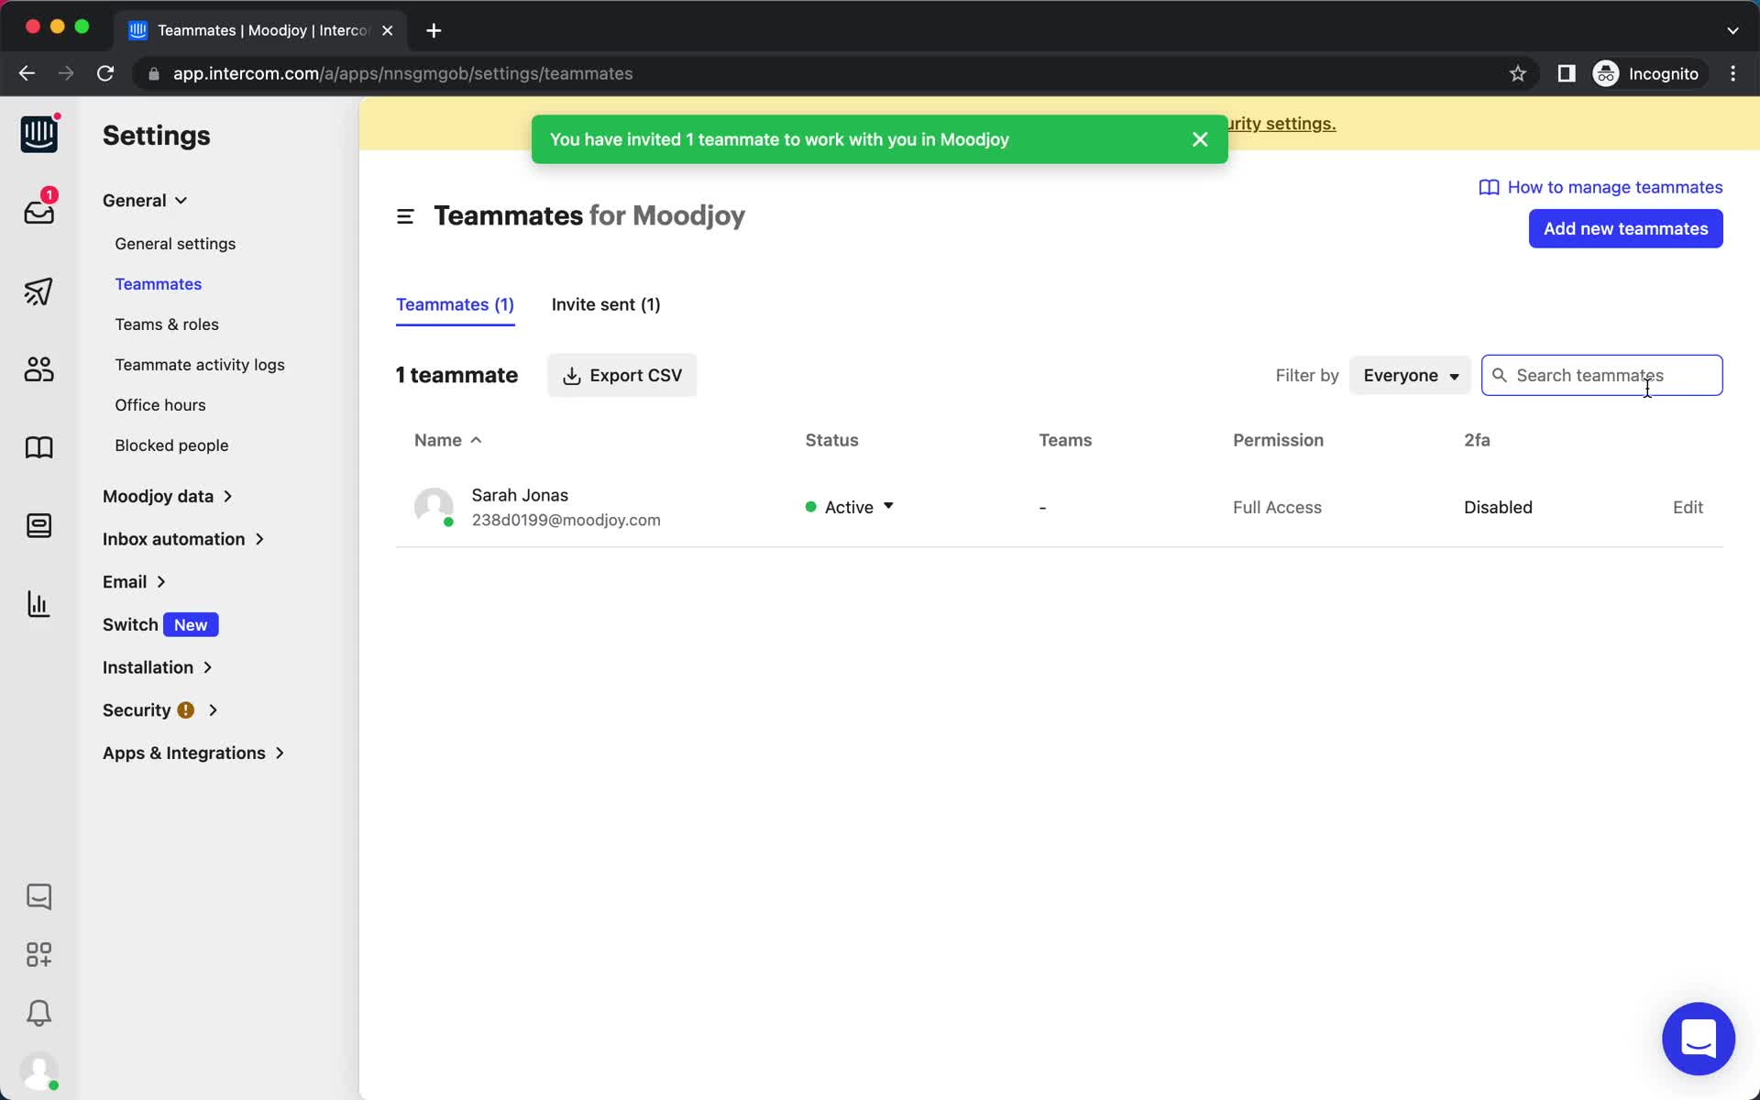This screenshot has width=1760, height=1100.
Task: Select the Teammates (1) tab
Action: click(455, 304)
